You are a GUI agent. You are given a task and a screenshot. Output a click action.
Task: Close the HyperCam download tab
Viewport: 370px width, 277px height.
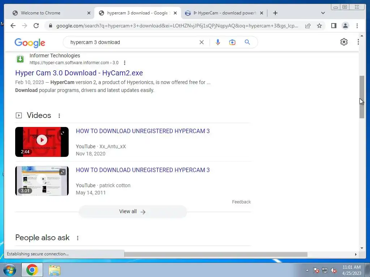[x=262, y=13]
